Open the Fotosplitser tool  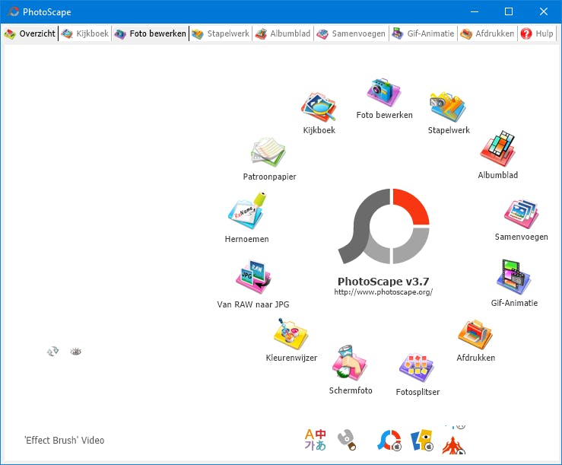[417, 368]
